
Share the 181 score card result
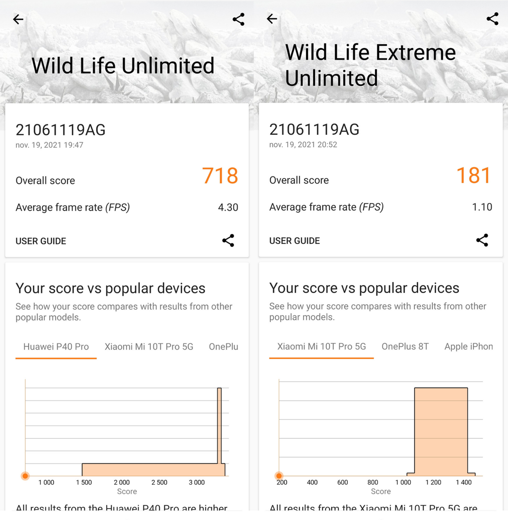[482, 240]
